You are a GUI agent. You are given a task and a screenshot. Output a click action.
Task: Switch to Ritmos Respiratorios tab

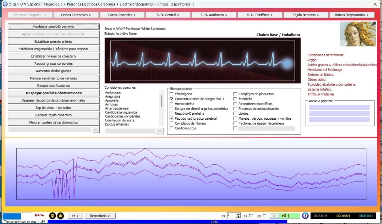(351, 15)
